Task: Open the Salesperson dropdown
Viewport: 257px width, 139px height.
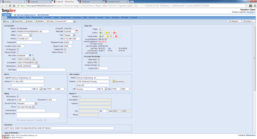Action: 38,66
